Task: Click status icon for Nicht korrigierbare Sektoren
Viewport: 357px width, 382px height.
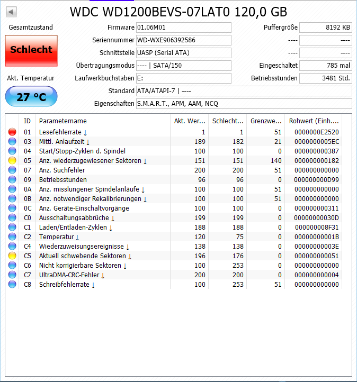Action: point(12,265)
